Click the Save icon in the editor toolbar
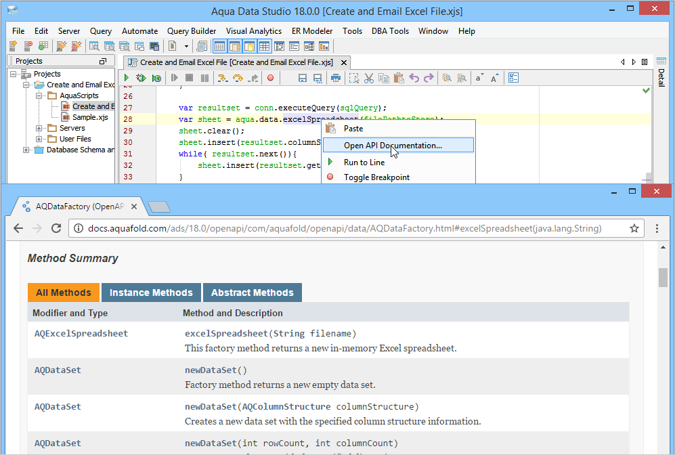675x455 pixels. point(303,78)
